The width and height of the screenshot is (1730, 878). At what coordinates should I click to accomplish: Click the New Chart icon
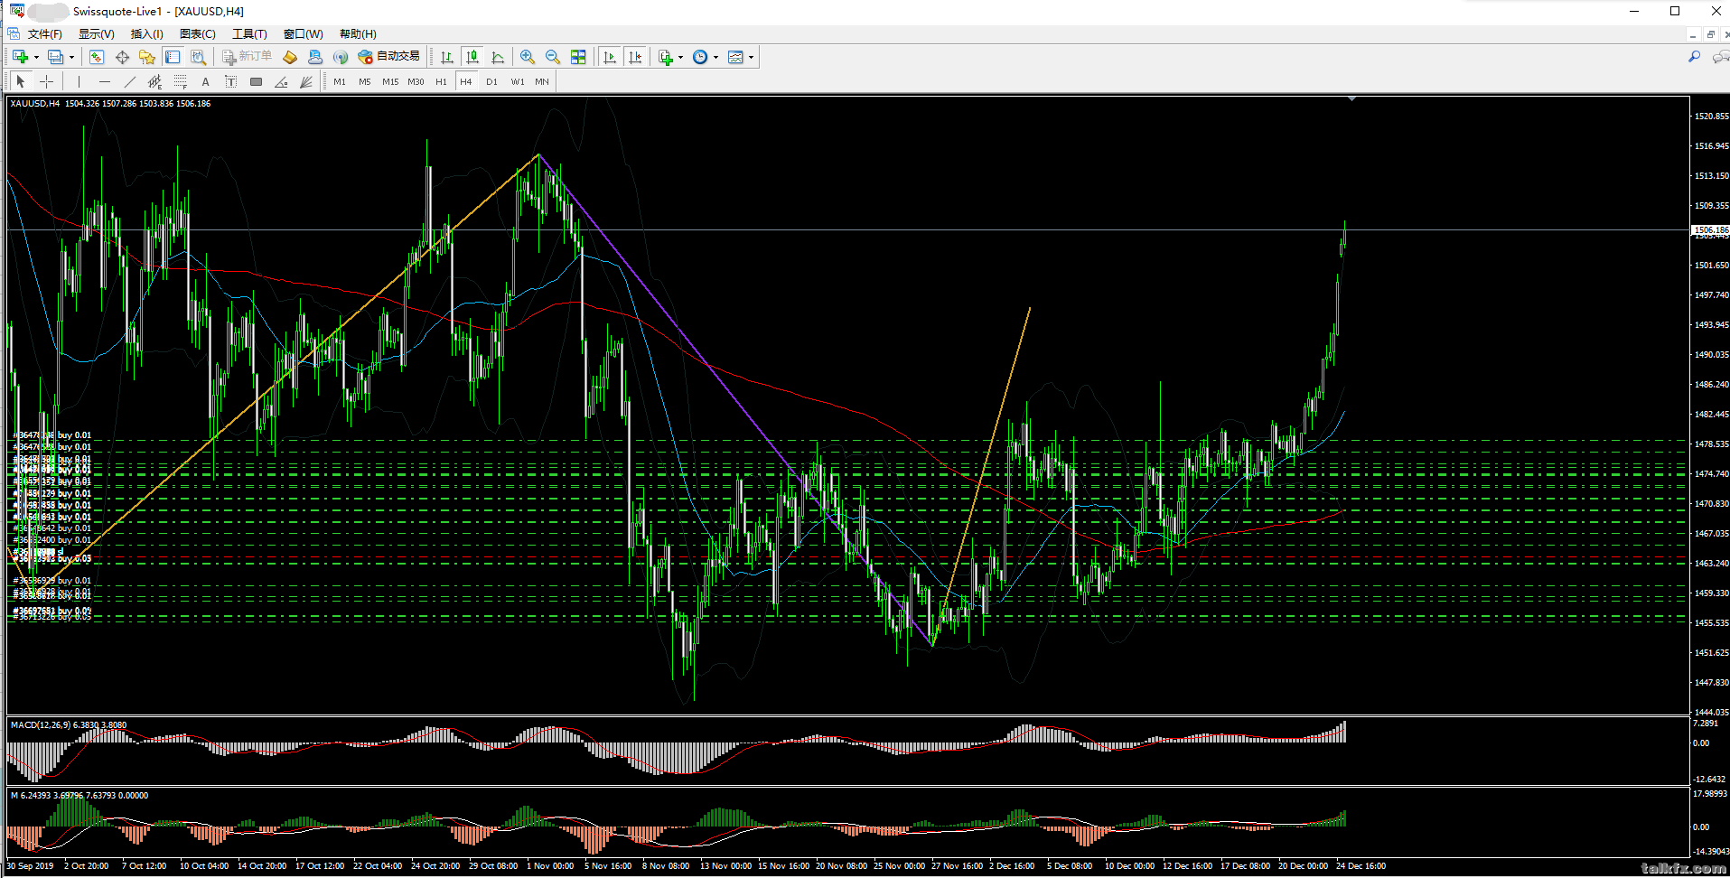(20, 57)
